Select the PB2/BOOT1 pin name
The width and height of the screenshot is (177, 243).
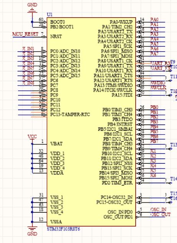(x=62, y=27)
